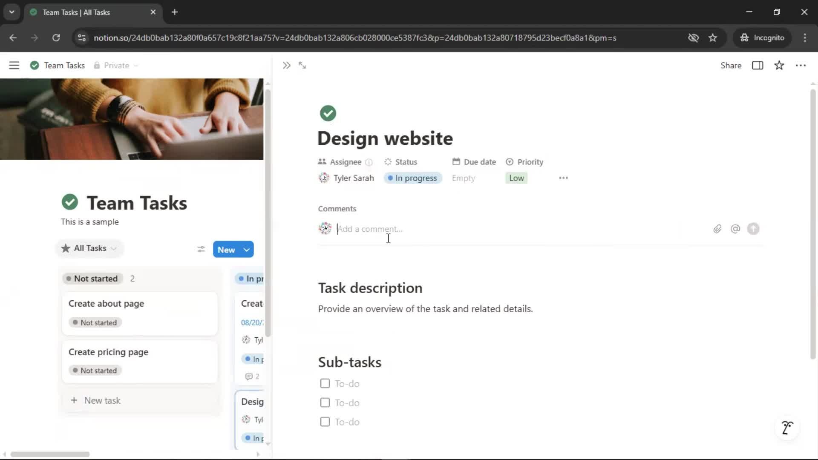The image size is (818, 460).
Task: Open the Due date property header
Action: (474, 162)
